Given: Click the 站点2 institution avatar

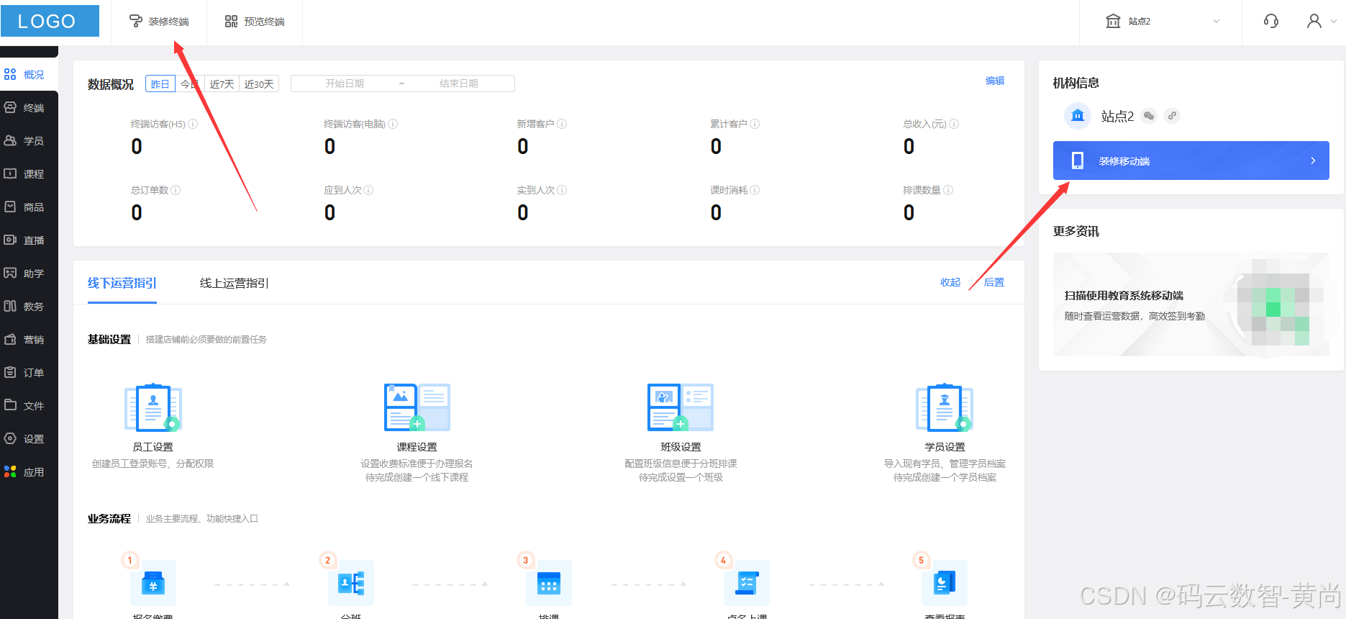Looking at the screenshot, I should [1078, 116].
